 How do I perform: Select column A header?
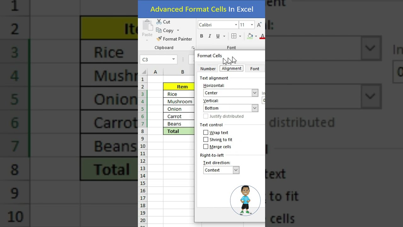point(155,72)
